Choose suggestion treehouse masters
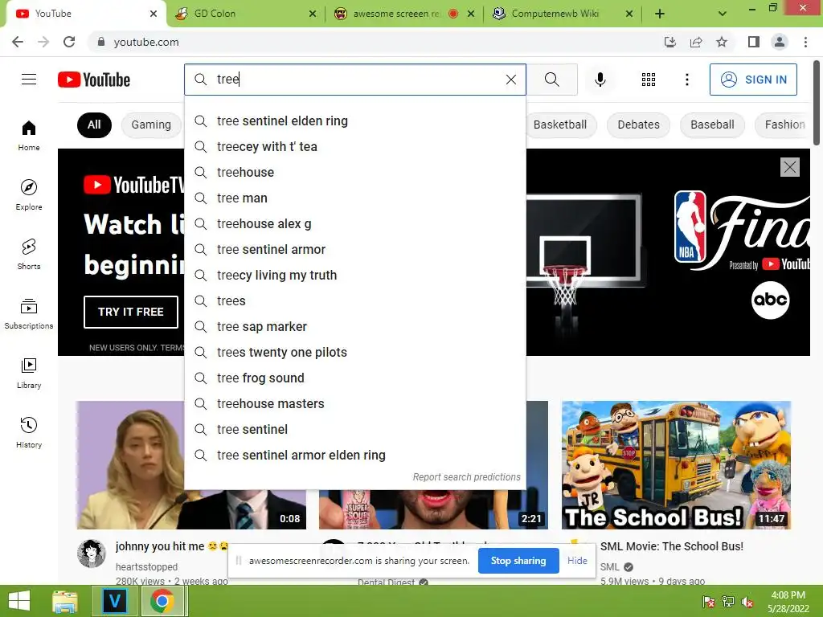823x617 pixels. pyautogui.click(x=355, y=403)
